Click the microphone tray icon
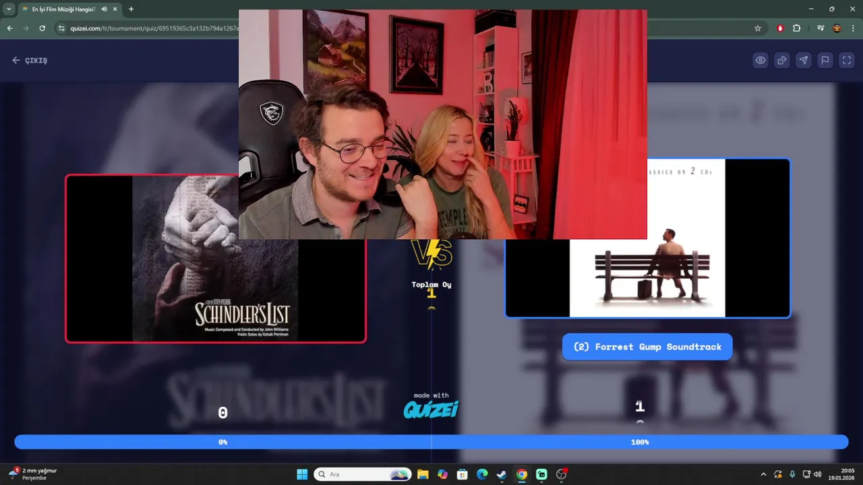Screen dimensions: 863x485 point(792,474)
